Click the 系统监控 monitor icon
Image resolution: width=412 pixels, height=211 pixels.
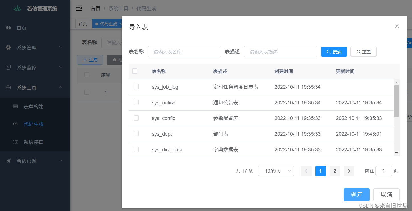pyautogui.click(x=8, y=67)
